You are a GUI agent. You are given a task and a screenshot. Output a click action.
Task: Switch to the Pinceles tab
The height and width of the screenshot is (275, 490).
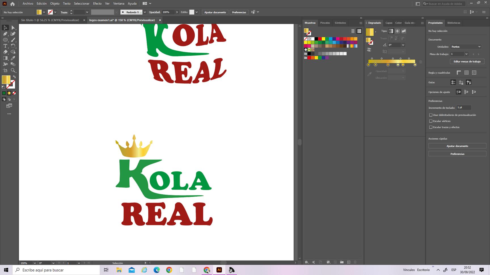tap(325, 23)
